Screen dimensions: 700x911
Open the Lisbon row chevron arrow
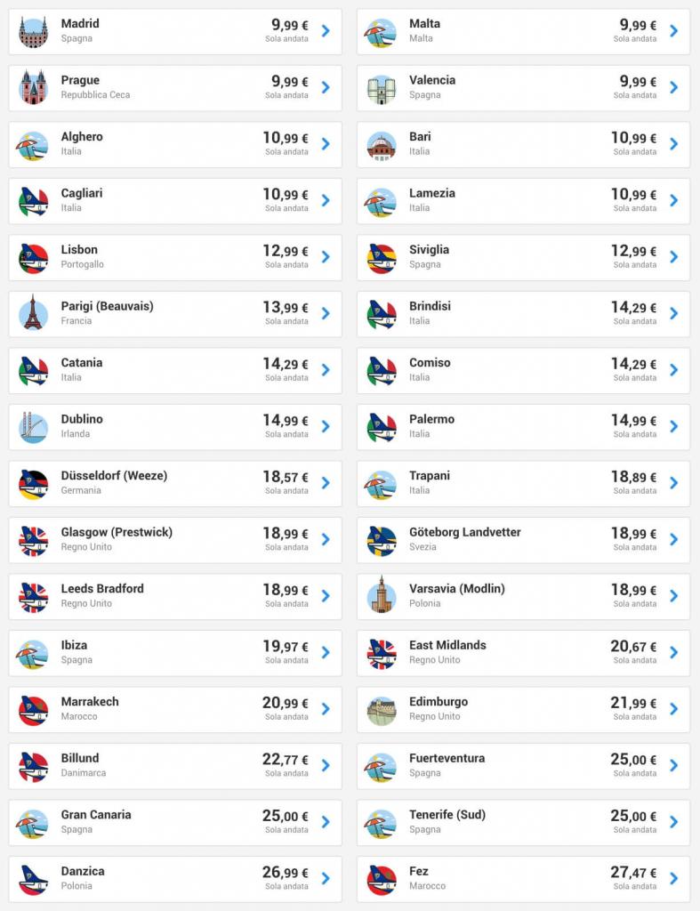tap(326, 257)
